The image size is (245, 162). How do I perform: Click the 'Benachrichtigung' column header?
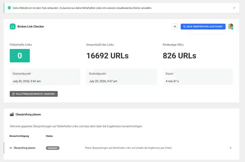[19, 136]
